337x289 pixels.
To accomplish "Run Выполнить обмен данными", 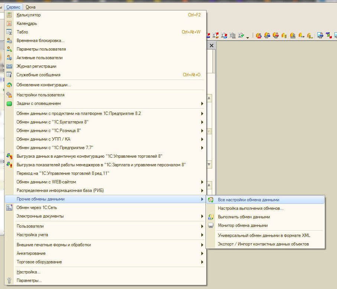I will (244, 217).
